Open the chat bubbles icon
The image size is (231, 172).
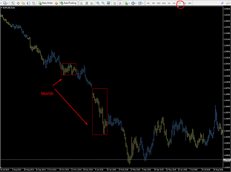point(228,3)
